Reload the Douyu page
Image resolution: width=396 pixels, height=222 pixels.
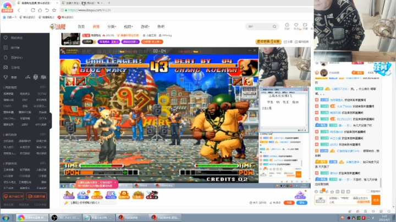click(x=33, y=10)
